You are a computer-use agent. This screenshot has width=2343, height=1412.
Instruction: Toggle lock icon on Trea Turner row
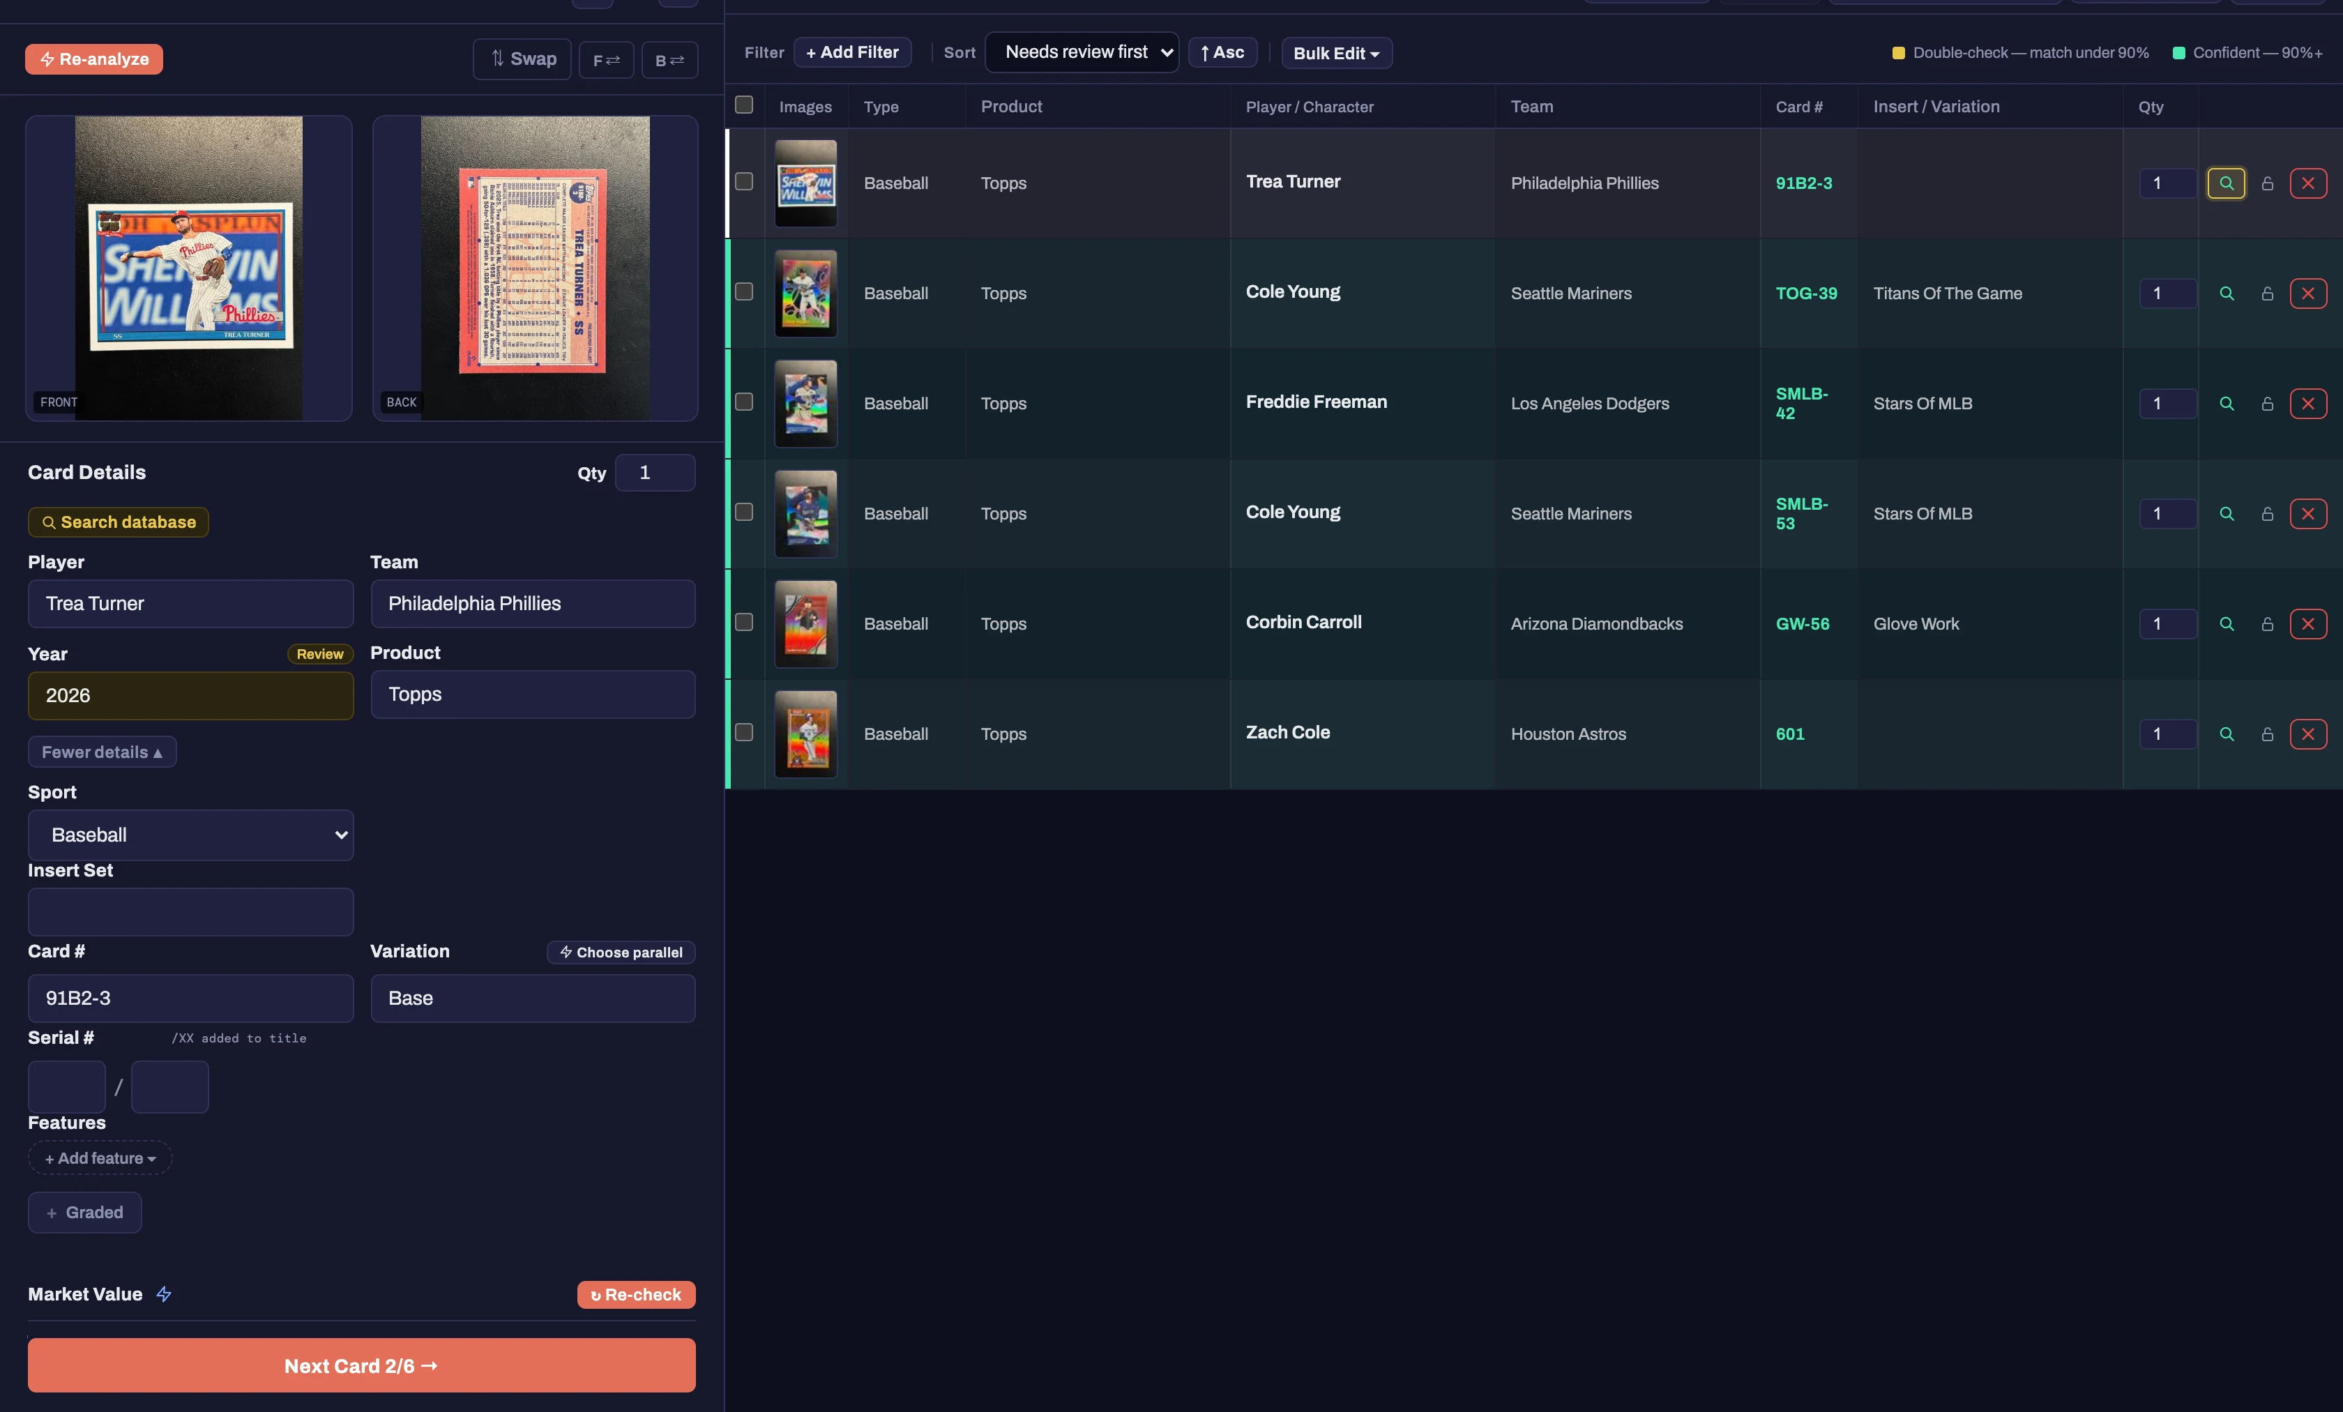(x=2267, y=183)
